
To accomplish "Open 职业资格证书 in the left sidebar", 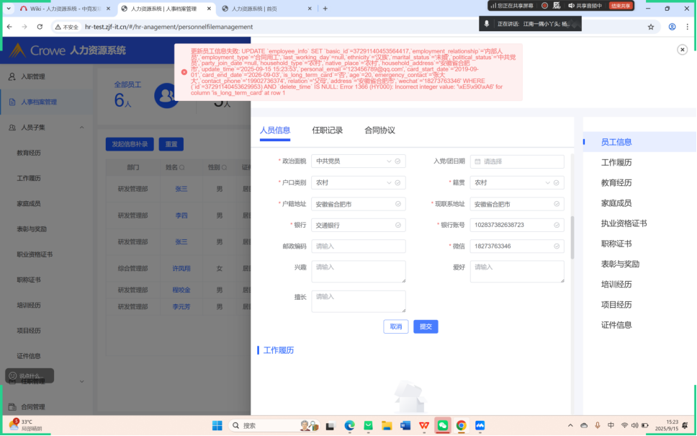I will coord(35,254).
